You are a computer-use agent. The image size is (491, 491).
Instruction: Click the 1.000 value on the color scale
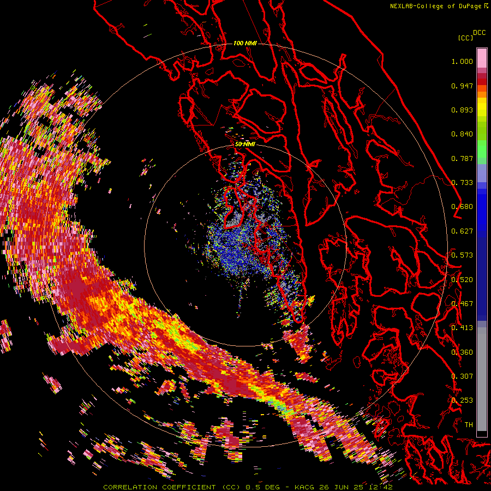coord(462,61)
